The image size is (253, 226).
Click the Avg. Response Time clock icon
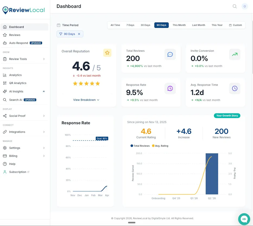235,89
